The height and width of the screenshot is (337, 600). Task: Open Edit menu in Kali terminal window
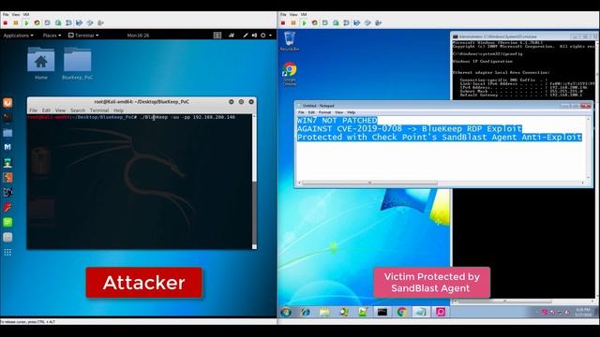point(46,110)
